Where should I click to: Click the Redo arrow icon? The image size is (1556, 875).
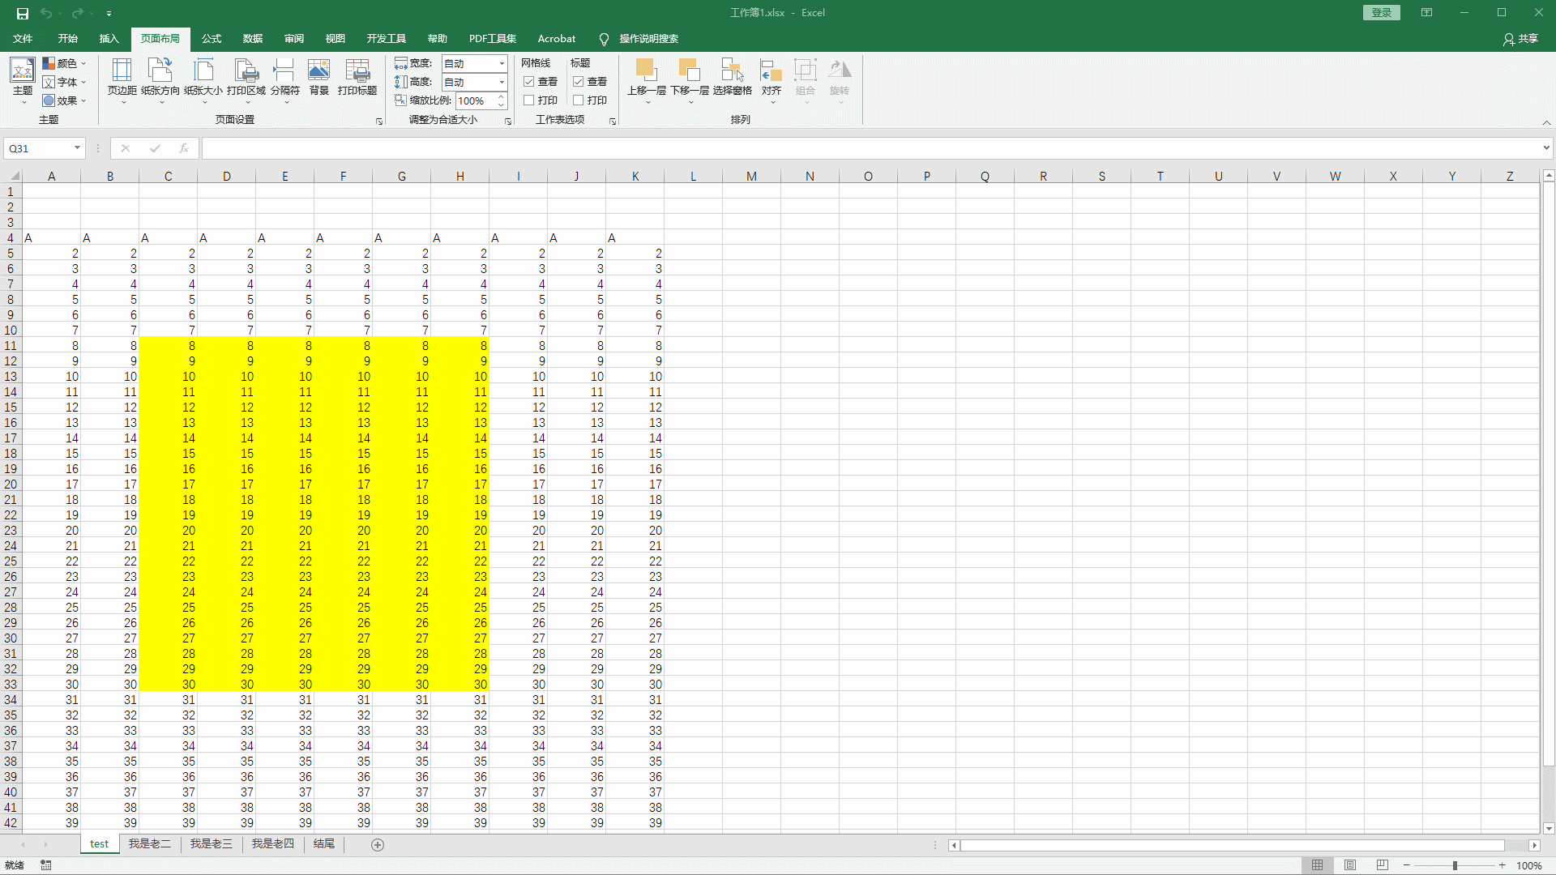tap(77, 13)
